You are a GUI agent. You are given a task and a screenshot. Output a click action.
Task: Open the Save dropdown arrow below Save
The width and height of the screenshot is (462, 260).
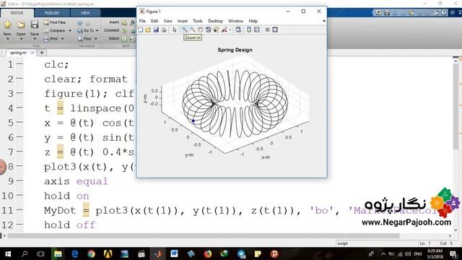[35, 38]
